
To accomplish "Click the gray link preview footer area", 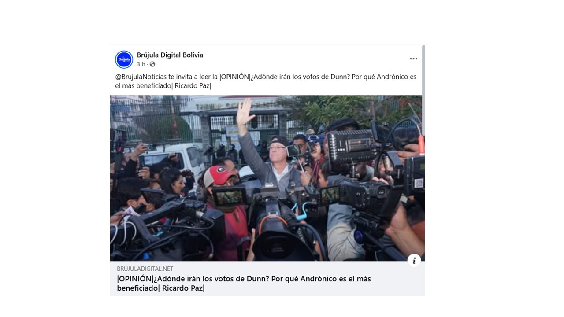I will tap(267, 278).
